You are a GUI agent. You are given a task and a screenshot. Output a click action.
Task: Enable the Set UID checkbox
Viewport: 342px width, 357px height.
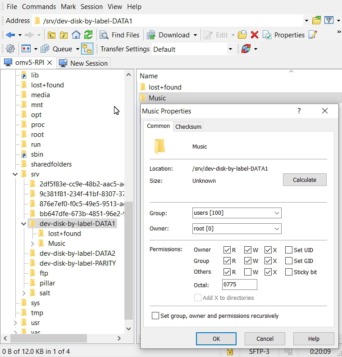click(x=289, y=250)
